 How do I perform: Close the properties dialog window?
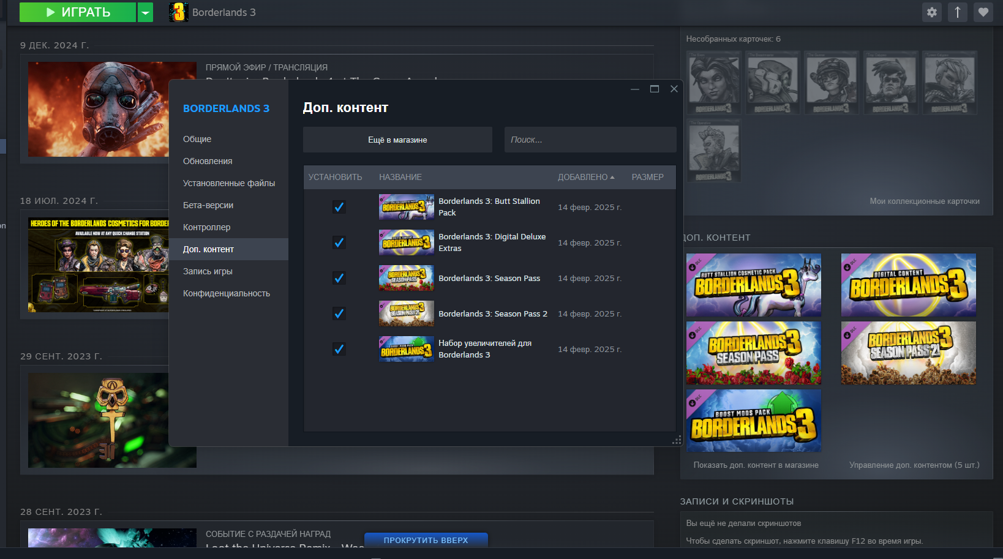coord(674,89)
